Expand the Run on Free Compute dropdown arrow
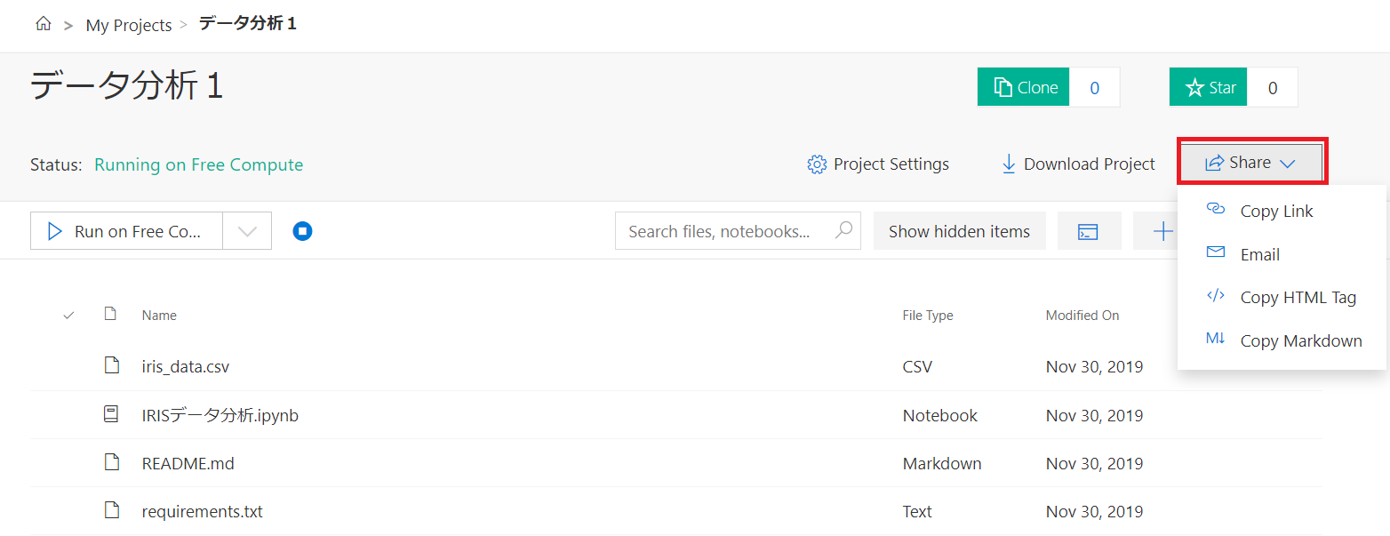This screenshot has width=1390, height=536. 247,231
